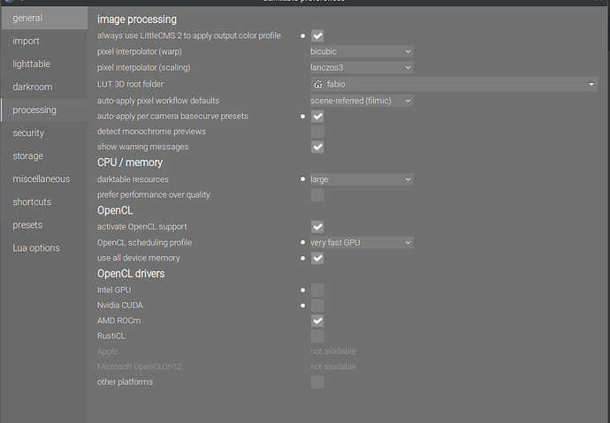Enable detect monochrome previews
The image size is (610, 423).
[x=317, y=132]
